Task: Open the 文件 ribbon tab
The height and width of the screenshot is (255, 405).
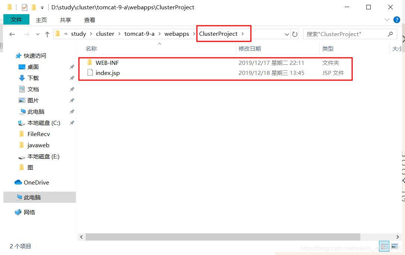Action: pos(16,20)
